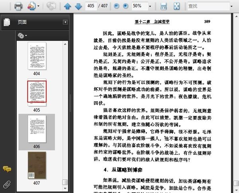The width and height of the screenshot is (239, 193).
Task: Show the Pages panel icon in sidebar
Action: (x=7, y=22)
